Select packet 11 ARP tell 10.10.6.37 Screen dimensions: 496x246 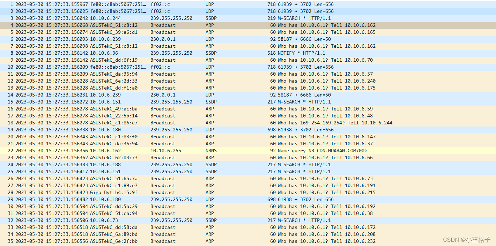click(248, 74)
